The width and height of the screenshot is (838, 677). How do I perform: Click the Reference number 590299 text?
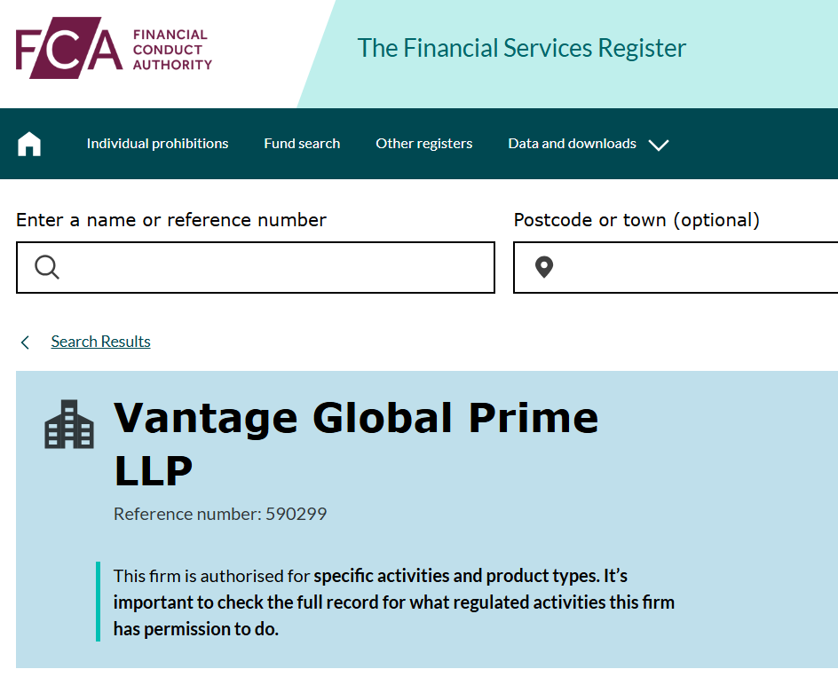[x=220, y=514]
